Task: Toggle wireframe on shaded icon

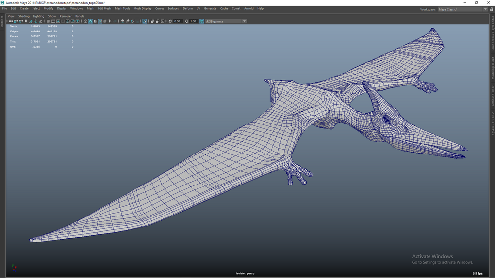Action: tap(100, 21)
